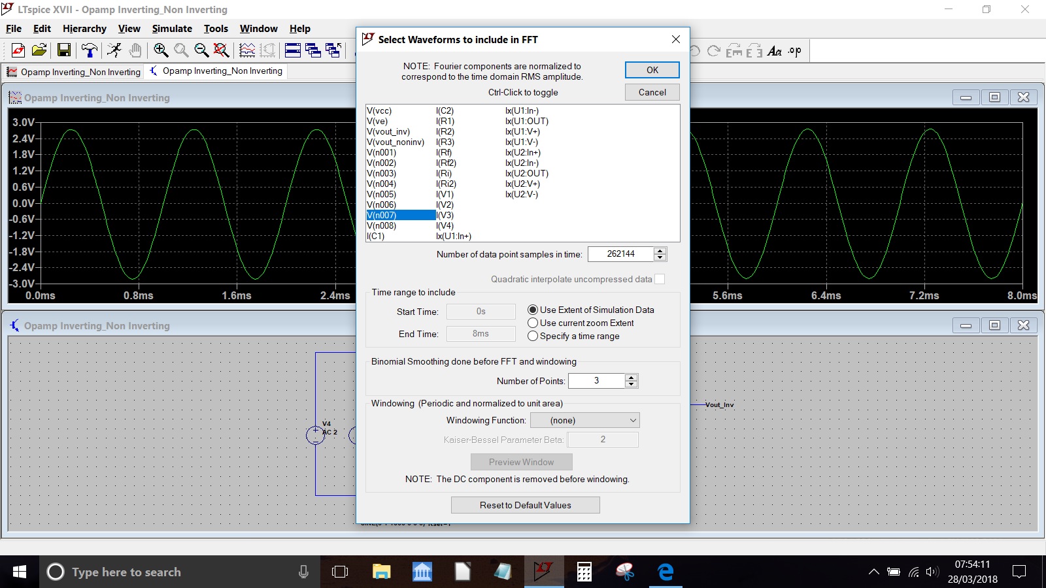This screenshot has height=588, width=1046.
Task: Click the Open file folder icon
Action: coord(39,50)
